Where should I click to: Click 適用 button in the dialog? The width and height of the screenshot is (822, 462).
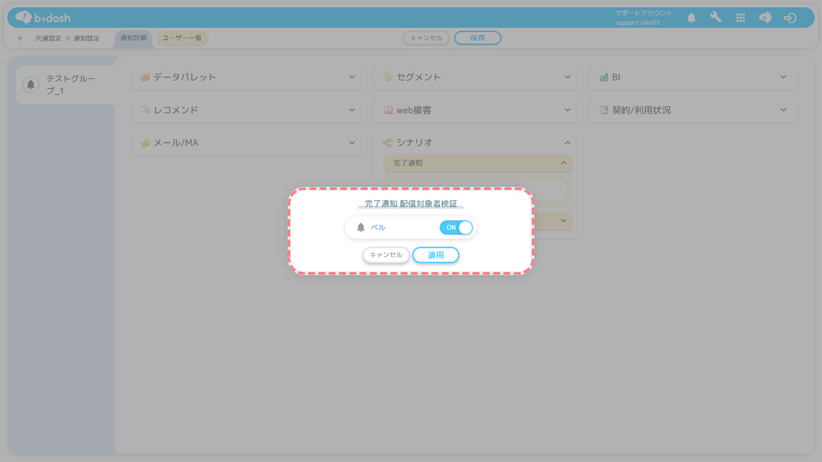(435, 255)
